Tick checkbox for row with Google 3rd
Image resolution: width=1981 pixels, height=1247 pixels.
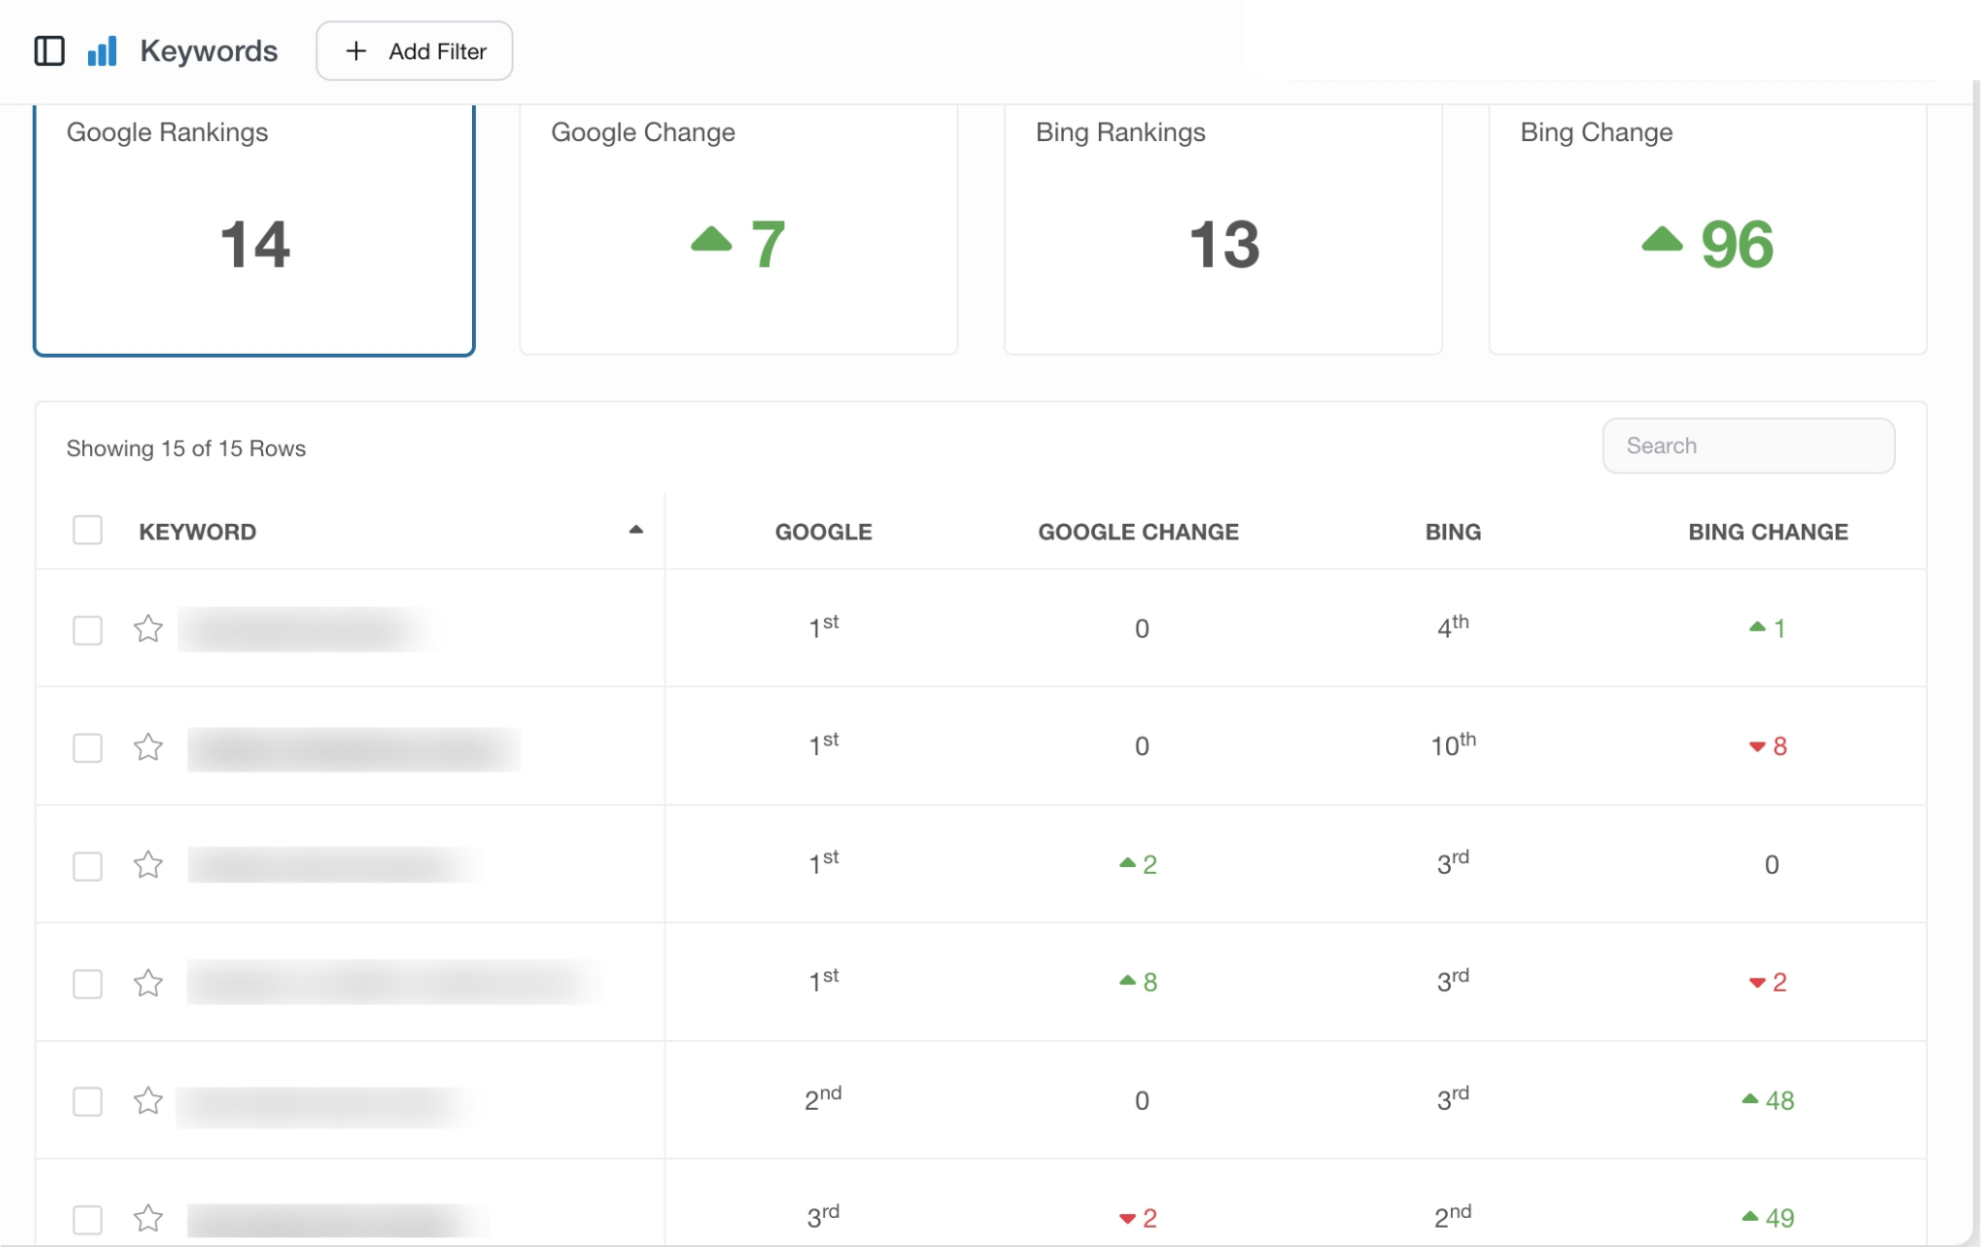[88, 1220]
